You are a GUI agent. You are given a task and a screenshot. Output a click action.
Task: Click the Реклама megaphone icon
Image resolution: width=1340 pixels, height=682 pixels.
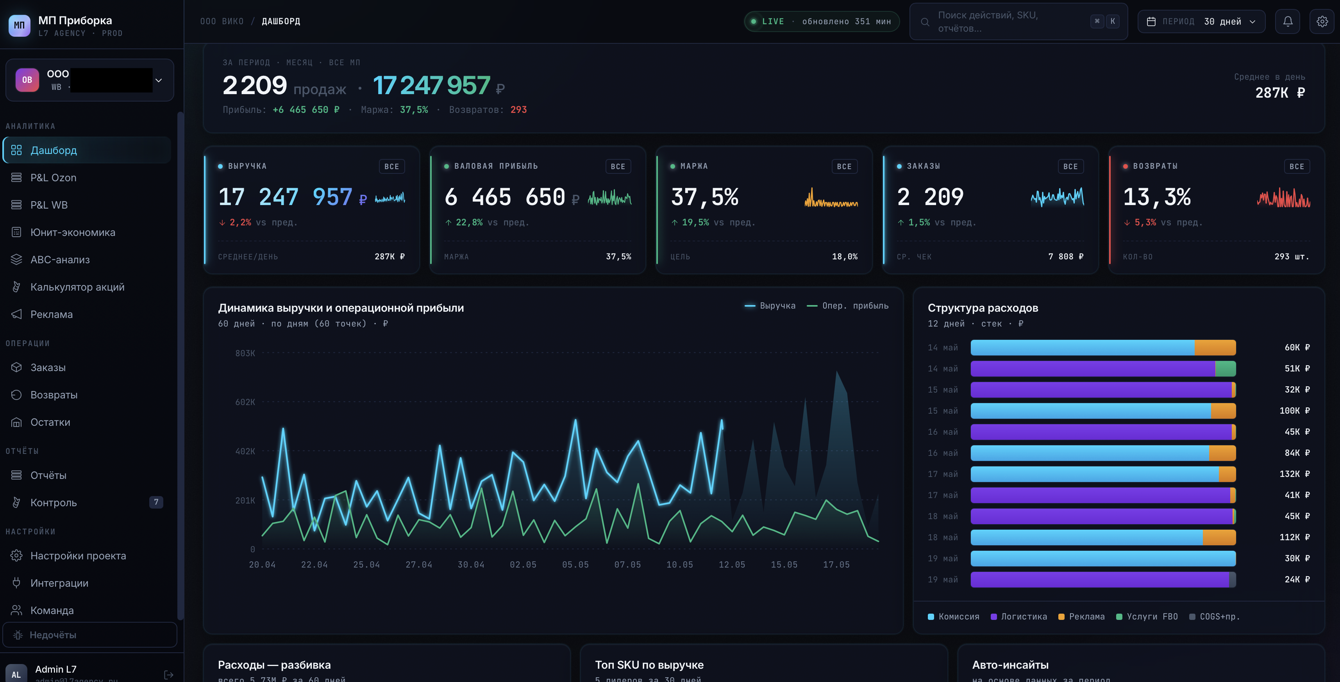[x=17, y=314]
